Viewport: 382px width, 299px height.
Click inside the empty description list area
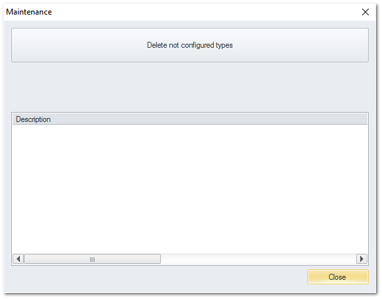190,189
